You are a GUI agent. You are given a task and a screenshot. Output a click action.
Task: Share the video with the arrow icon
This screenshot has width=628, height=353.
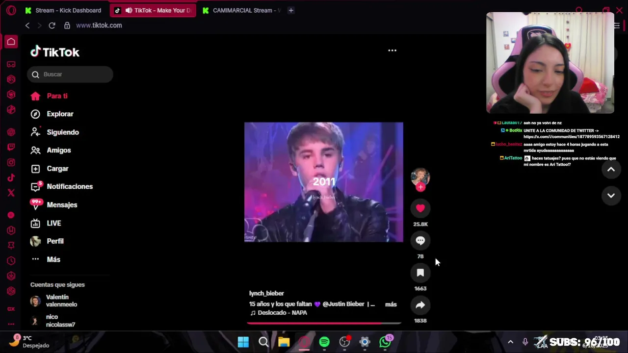coord(420,305)
